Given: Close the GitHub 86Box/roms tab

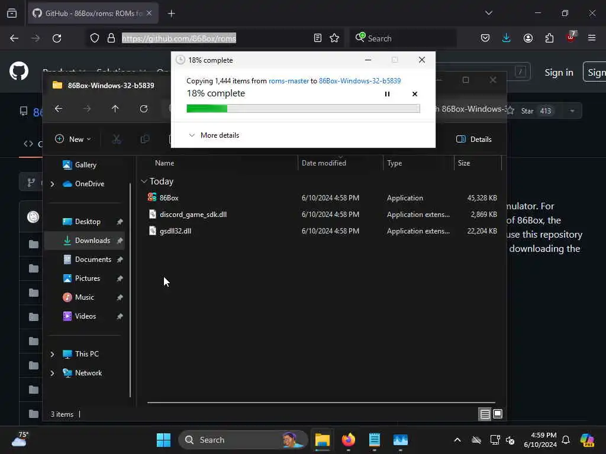Looking at the screenshot, I should [x=149, y=13].
